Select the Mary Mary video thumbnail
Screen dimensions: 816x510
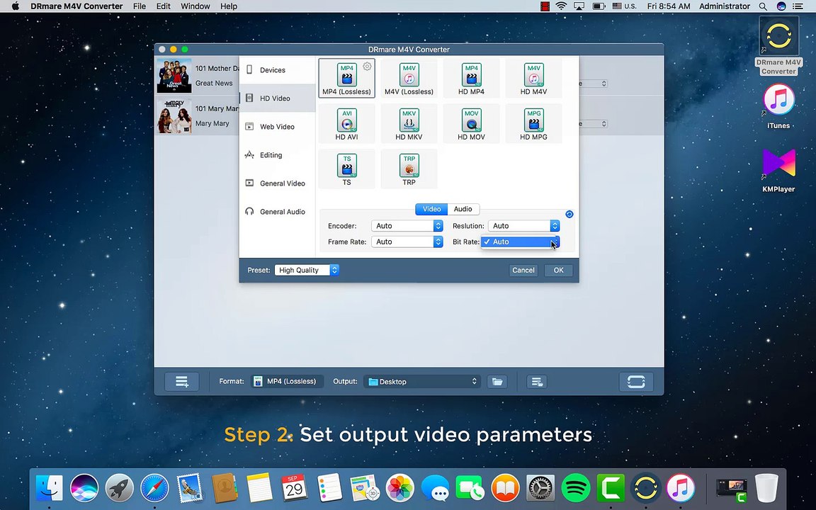tap(174, 116)
